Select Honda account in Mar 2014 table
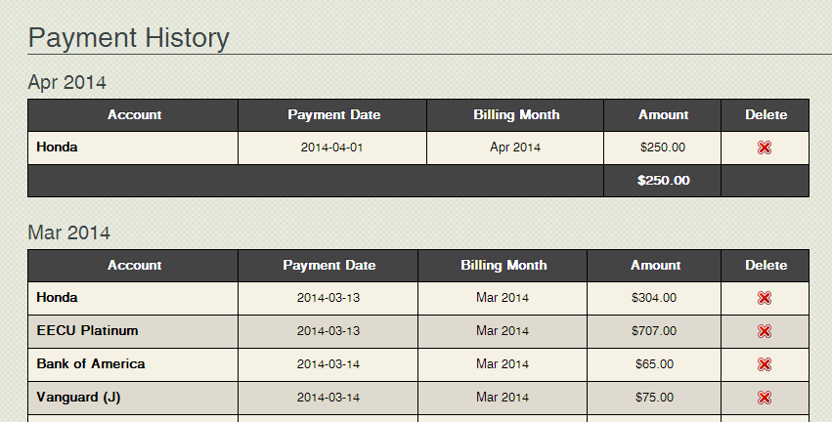The height and width of the screenshot is (422, 832). tap(57, 297)
